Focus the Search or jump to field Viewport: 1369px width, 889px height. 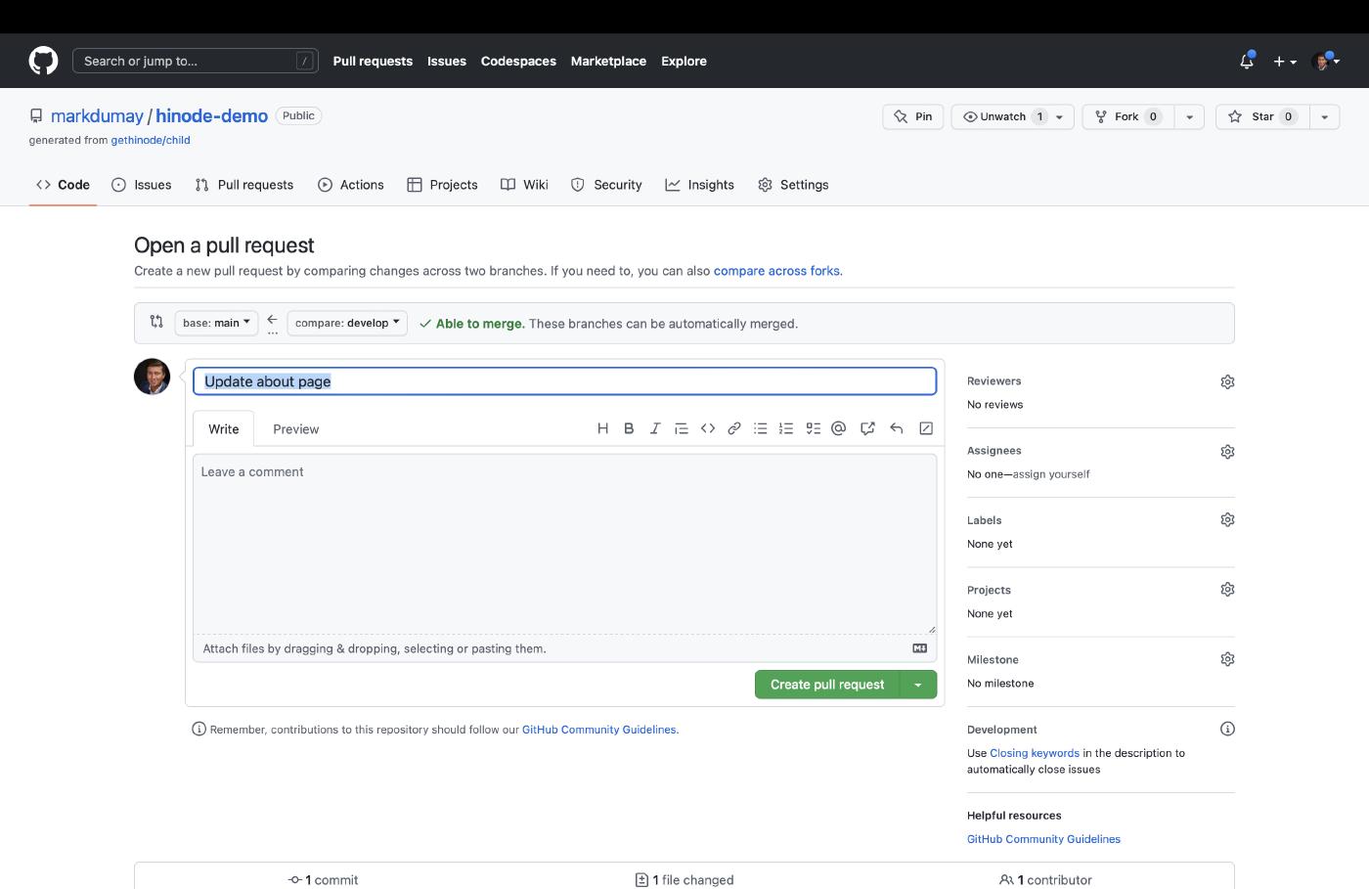196,61
